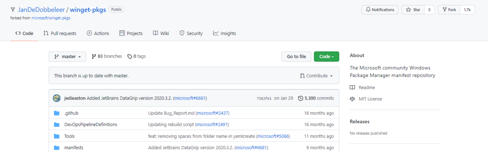Open the green Code dropdown
The height and width of the screenshot is (152, 488).
click(326, 57)
